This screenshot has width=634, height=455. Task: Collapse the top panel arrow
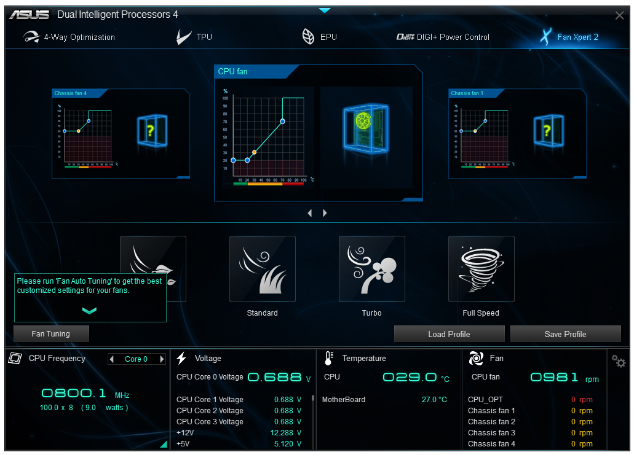point(324,10)
